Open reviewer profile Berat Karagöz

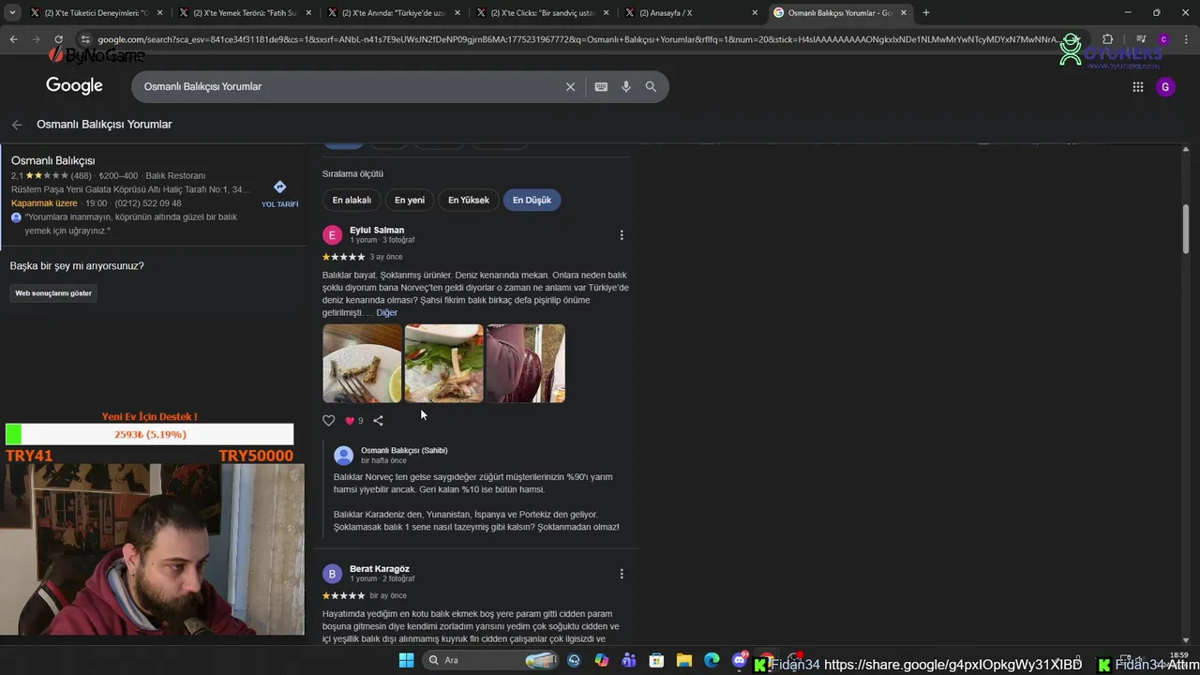click(380, 569)
